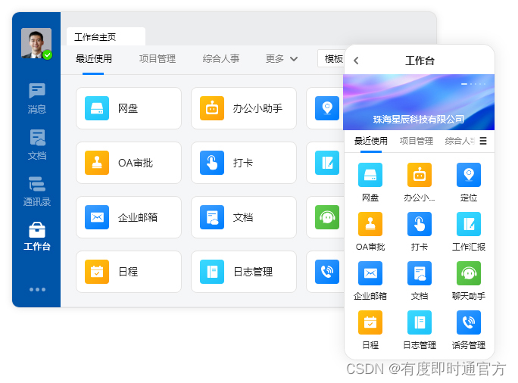Switch to 综合人事 tab in desktop window
This screenshot has height=383, width=518.
tap(221, 59)
